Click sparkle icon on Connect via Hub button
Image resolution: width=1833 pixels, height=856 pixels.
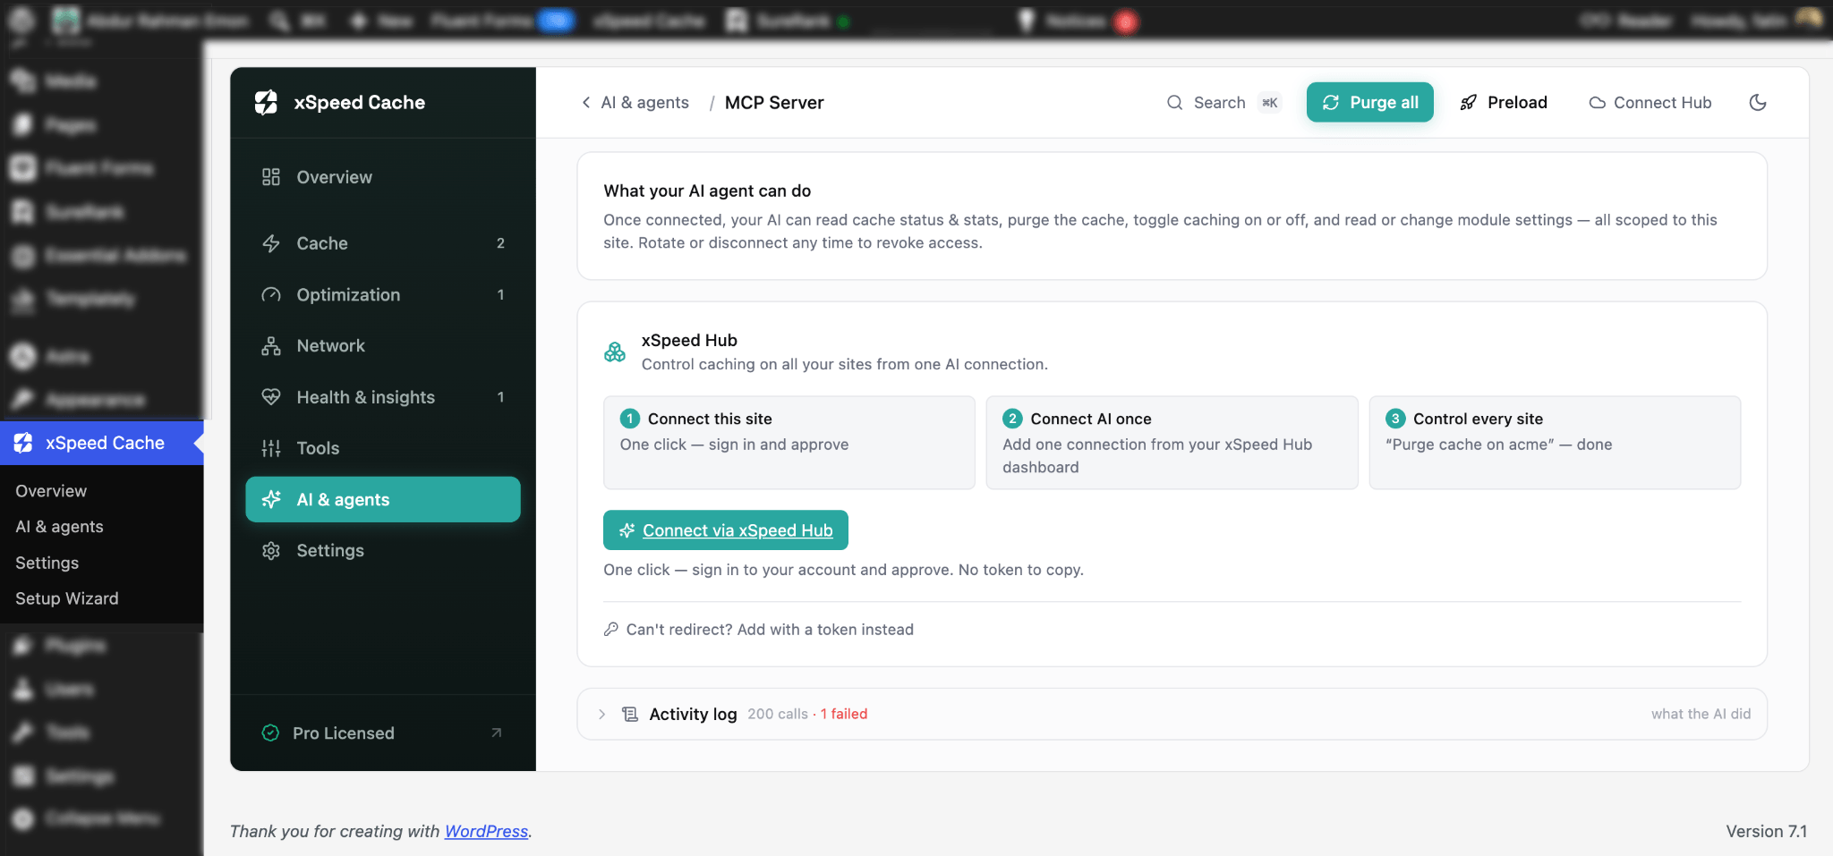[627, 530]
